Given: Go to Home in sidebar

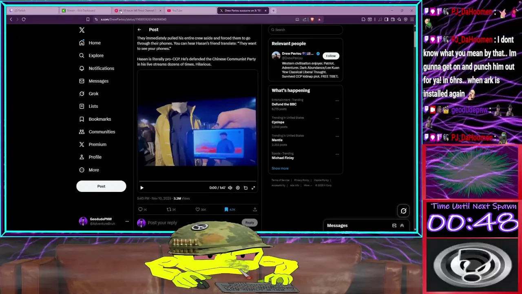Looking at the screenshot, I should (90, 43).
